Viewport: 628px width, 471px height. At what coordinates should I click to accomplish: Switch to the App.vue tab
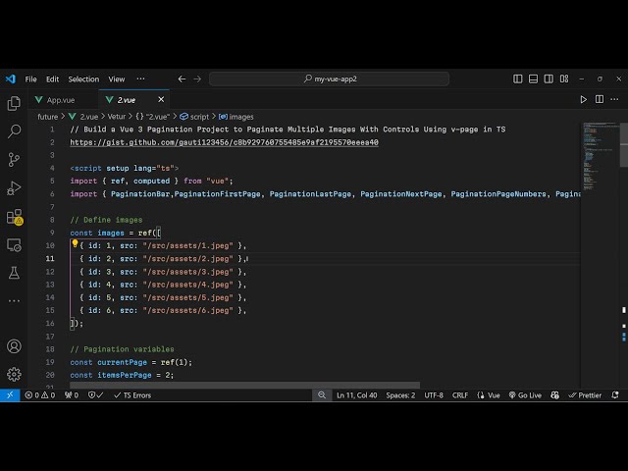pyautogui.click(x=60, y=99)
